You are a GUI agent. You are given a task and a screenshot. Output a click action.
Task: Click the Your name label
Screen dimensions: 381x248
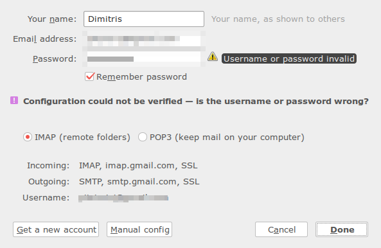pos(52,19)
